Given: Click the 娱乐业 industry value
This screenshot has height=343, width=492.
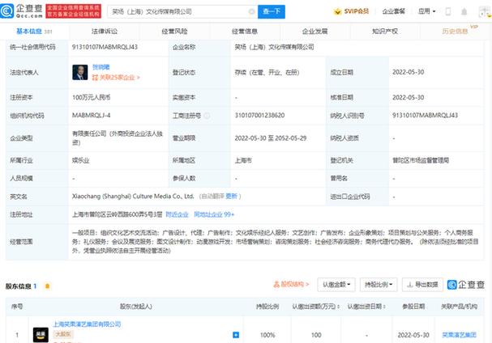Looking at the screenshot, I should point(80,160).
